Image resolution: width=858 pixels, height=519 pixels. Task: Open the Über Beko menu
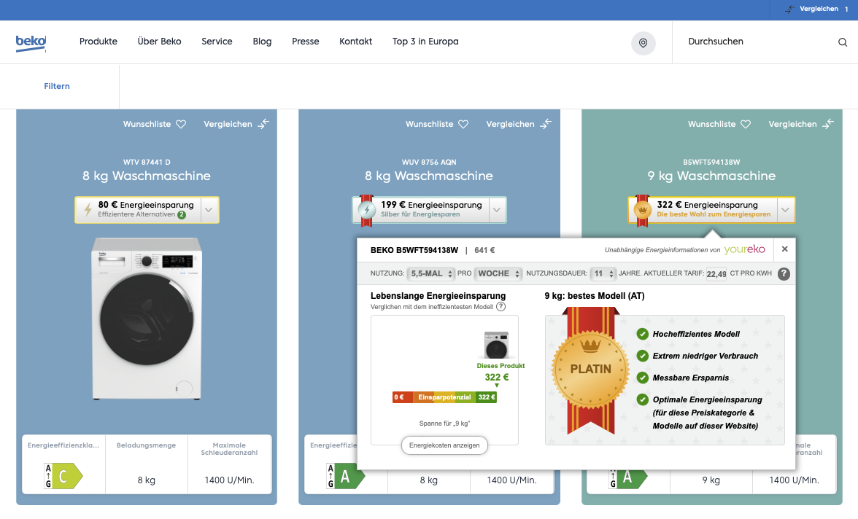tap(159, 42)
